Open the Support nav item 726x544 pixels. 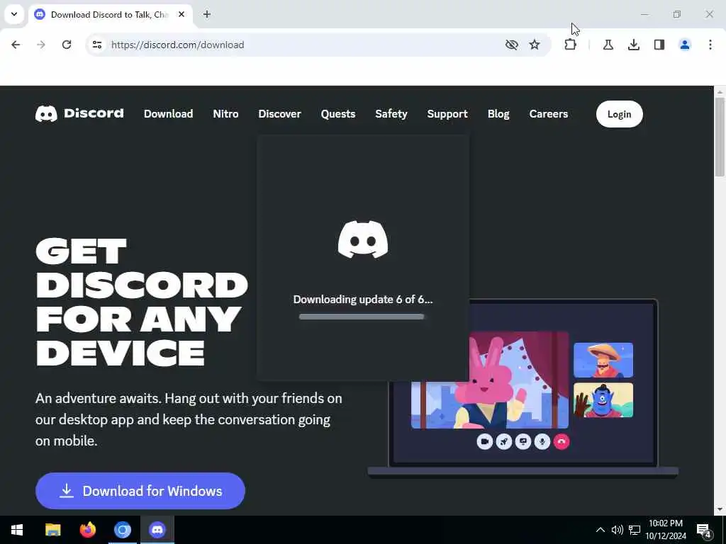[x=447, y=114]
